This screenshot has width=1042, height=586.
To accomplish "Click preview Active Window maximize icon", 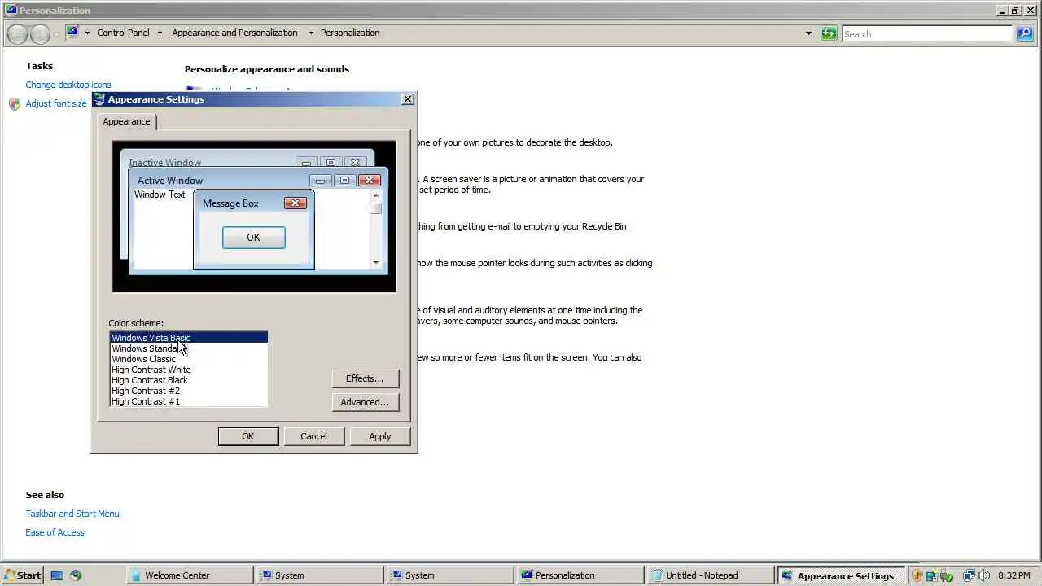I will click(x=344, y=180).
